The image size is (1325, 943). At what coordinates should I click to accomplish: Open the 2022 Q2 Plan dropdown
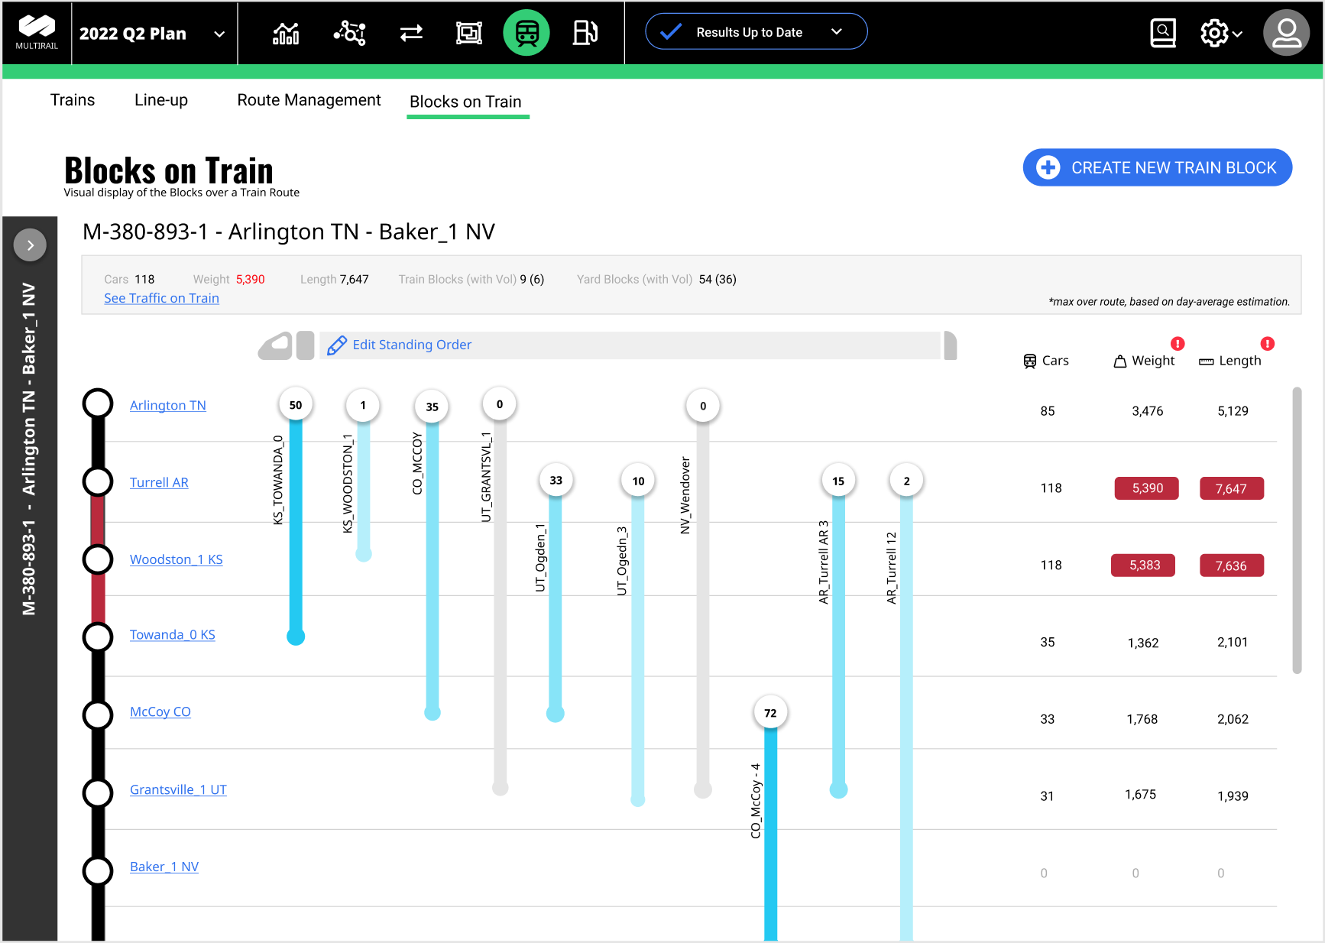[152, 34]
